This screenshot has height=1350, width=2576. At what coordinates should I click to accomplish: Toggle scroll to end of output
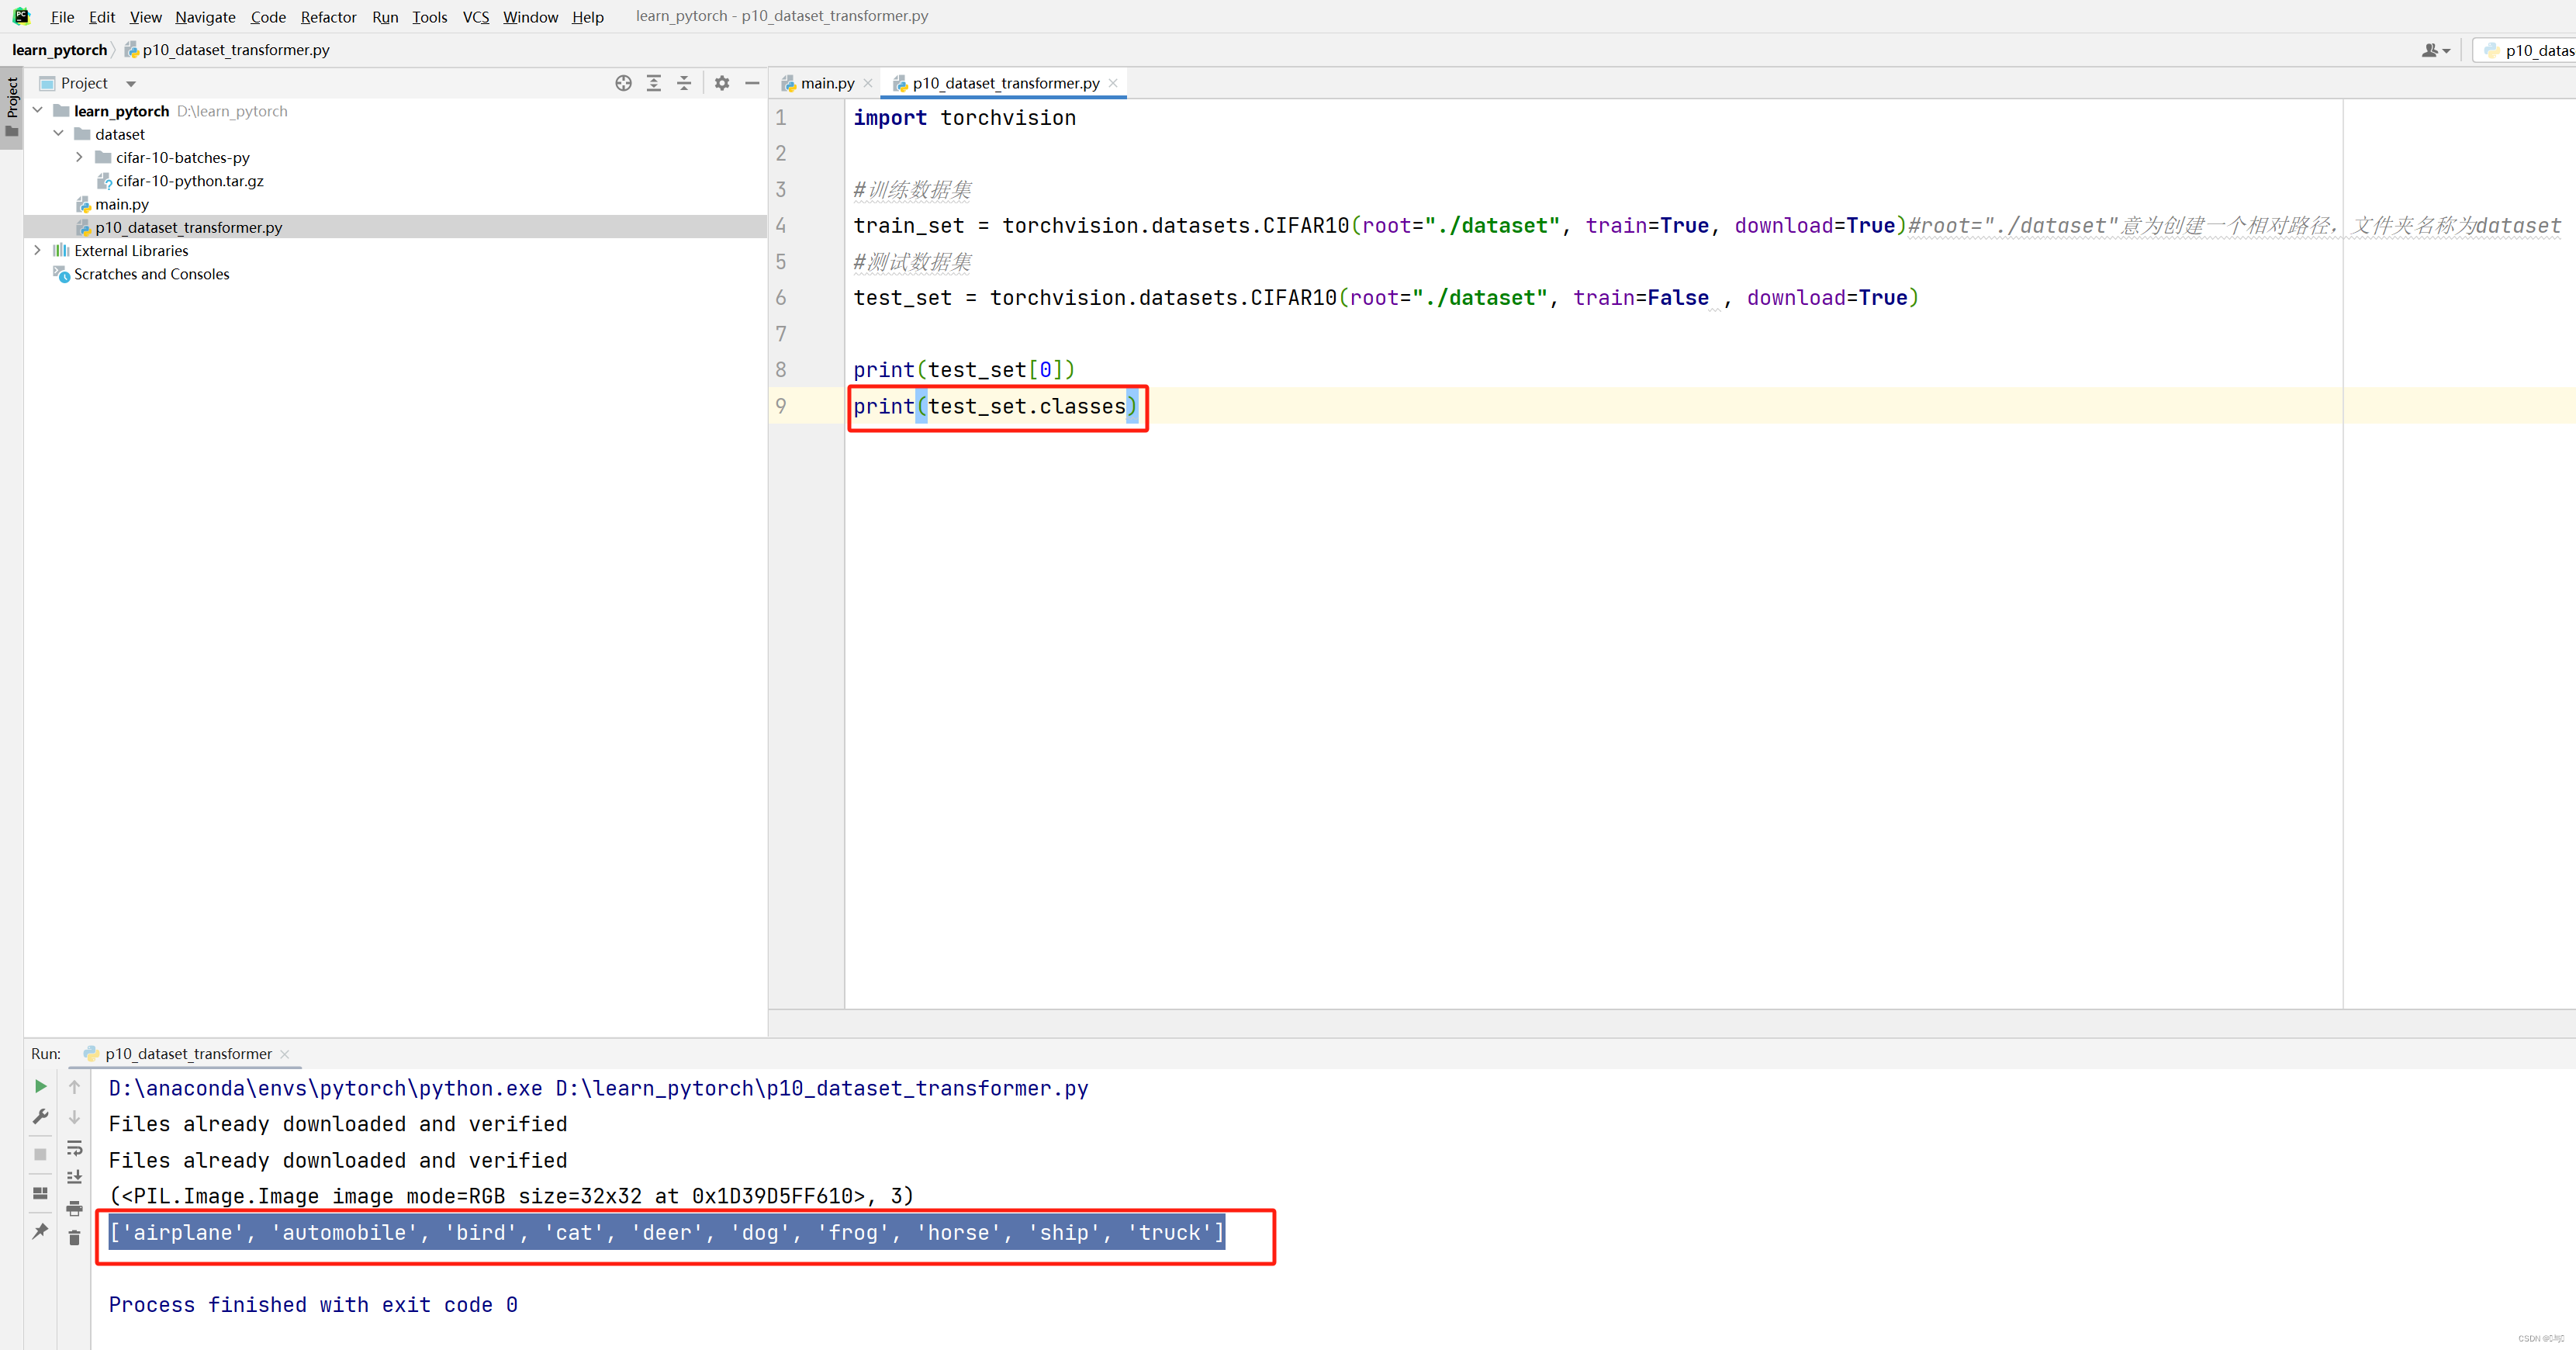click(74, 1177)
